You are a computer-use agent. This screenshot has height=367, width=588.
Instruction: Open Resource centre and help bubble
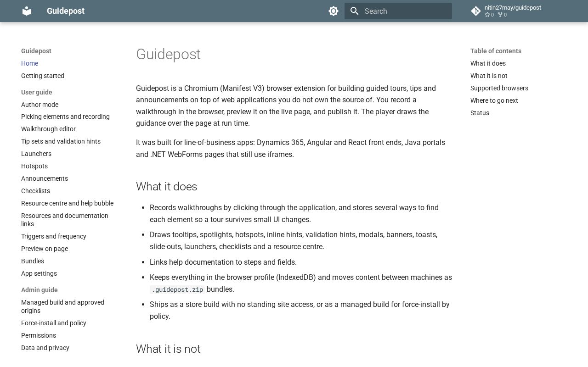click(67, 203)
